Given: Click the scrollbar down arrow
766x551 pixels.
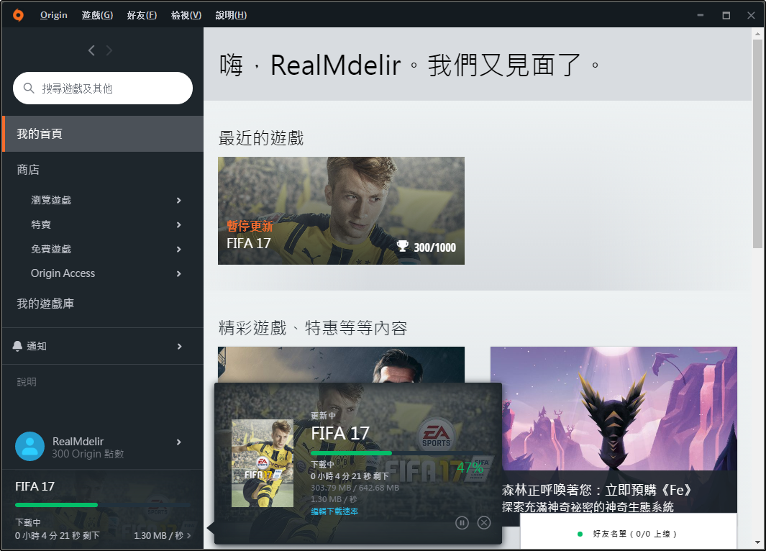Looking at the screenshot, I should coord(757,542).
